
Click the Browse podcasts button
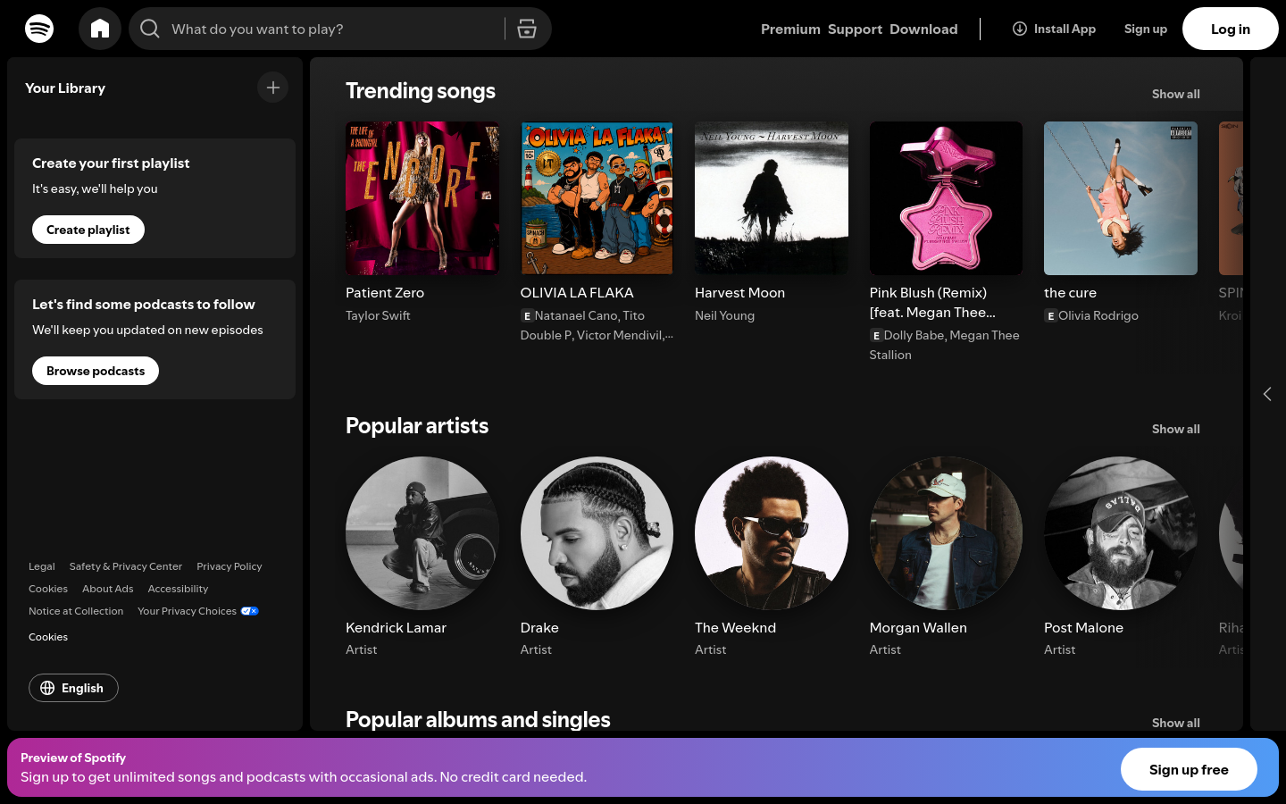96,371
